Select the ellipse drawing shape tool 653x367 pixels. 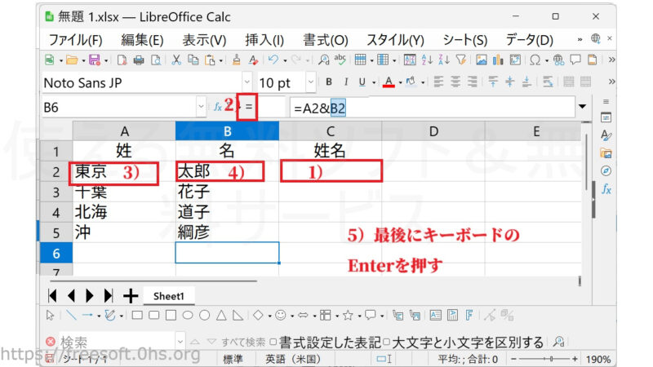tap(187, 315)
